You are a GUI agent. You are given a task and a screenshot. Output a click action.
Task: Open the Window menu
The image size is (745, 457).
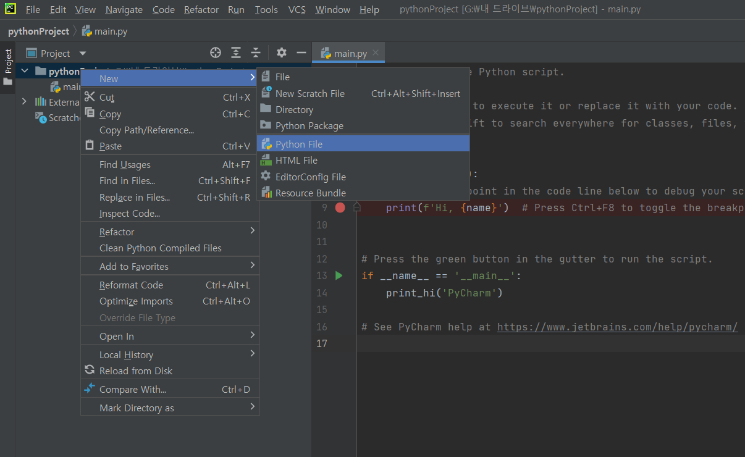coord(332,10)
